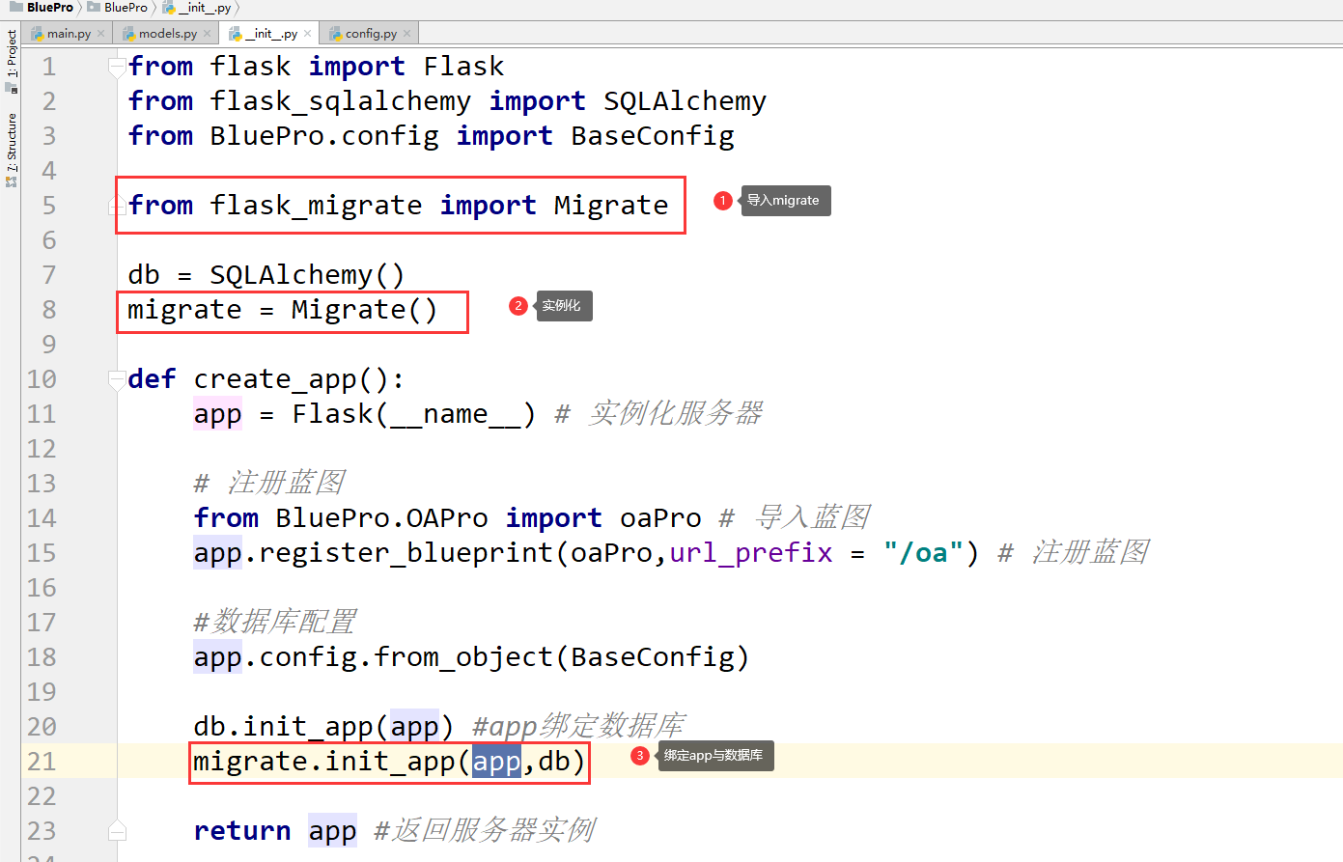Click the comment #返回服务器实例 on line 23

pyautogui.click(x=485, y=830)
